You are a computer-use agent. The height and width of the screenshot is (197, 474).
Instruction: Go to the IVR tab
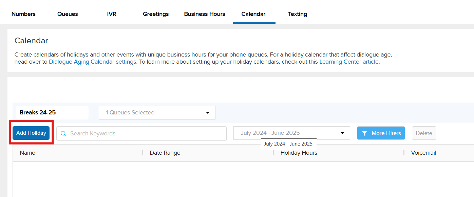(x=112, y=14)
